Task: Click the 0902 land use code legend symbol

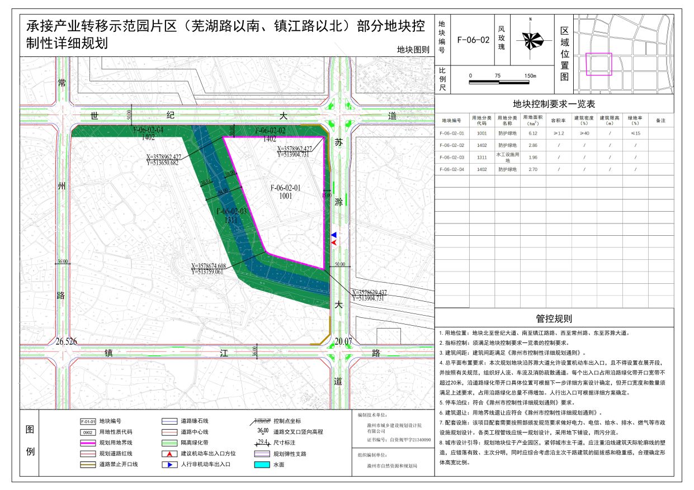Action: pos(88,432)
